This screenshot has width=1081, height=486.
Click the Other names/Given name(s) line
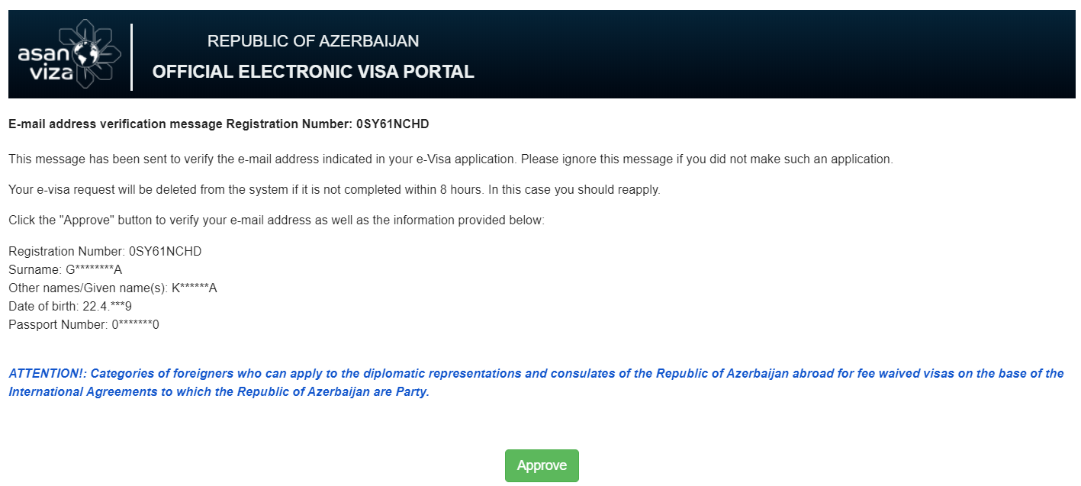[x=113, y=288]
